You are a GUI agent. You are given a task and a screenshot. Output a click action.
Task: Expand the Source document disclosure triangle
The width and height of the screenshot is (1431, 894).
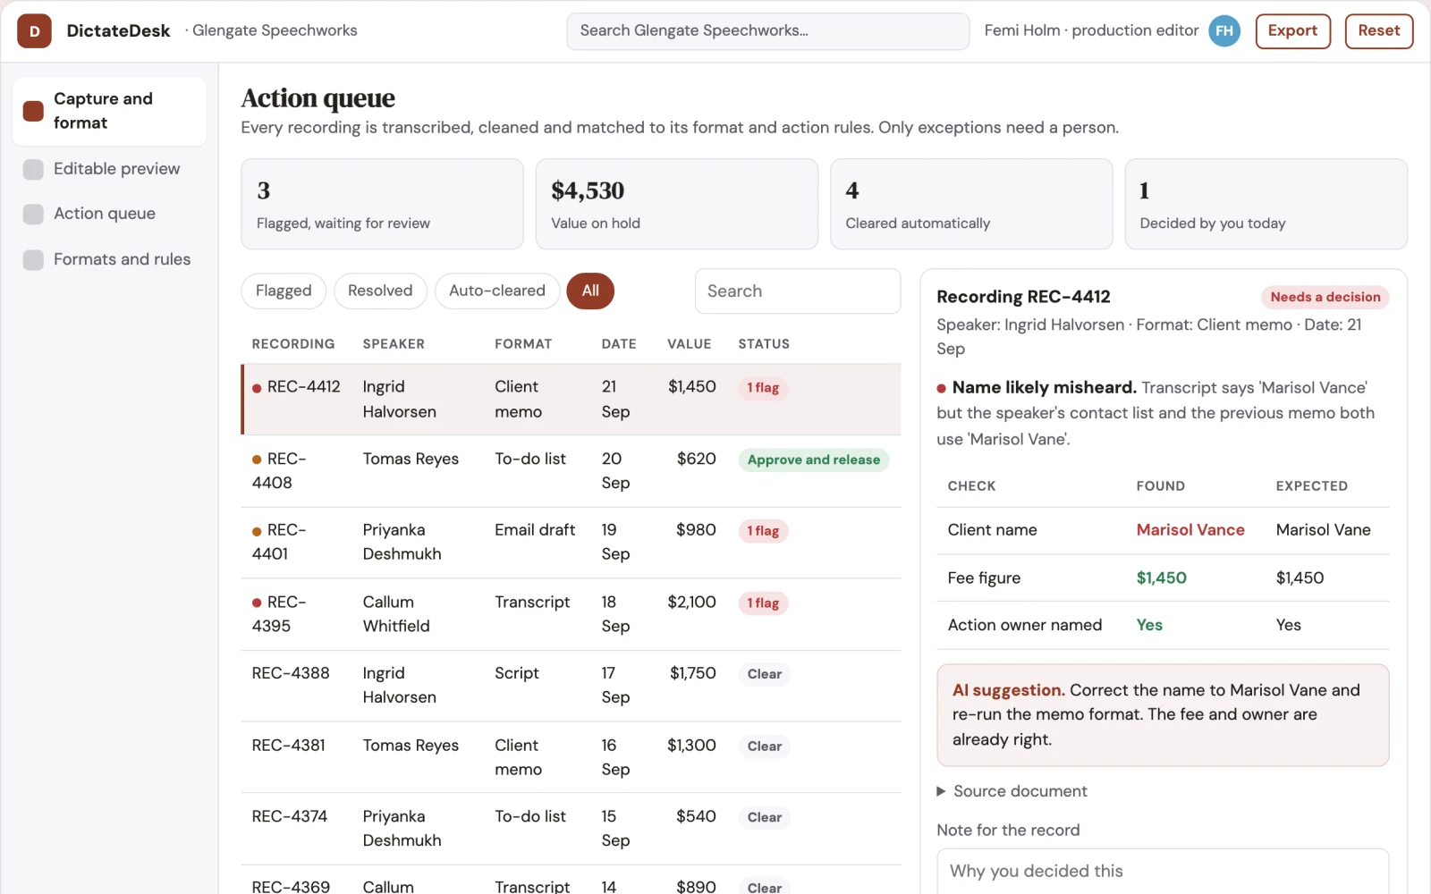tap(941, 791)
